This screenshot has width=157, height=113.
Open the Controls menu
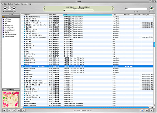10,4
